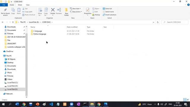Viewport: 190px width, 107px height.
Task: Open Desktop in the navigation pane
Action: [x=10, y=63]
